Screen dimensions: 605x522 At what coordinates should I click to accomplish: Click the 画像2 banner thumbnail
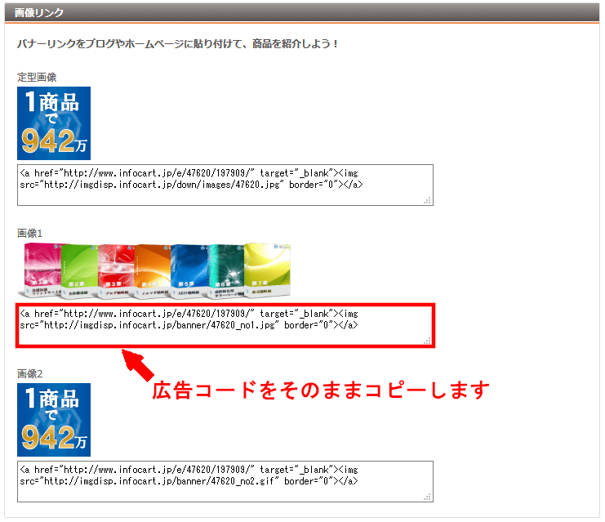coord(54,420)
